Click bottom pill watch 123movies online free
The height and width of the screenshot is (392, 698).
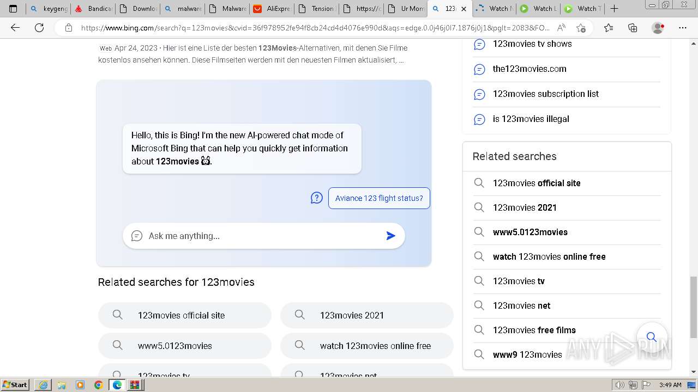(x=367, y=346)
